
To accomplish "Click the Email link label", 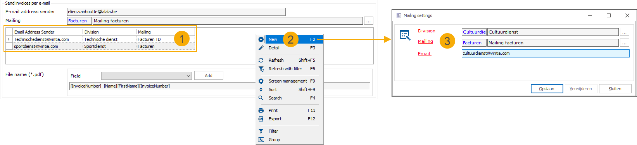I will (x=424, y=54).
